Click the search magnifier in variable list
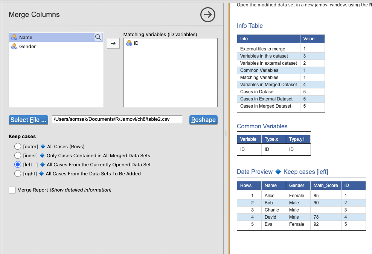Viewport: 372px width, 254px height. tap(98, 37)
